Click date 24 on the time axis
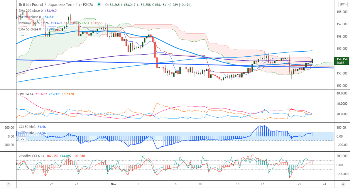This screenshot has width=350, height=188. (x=324, y=184)
